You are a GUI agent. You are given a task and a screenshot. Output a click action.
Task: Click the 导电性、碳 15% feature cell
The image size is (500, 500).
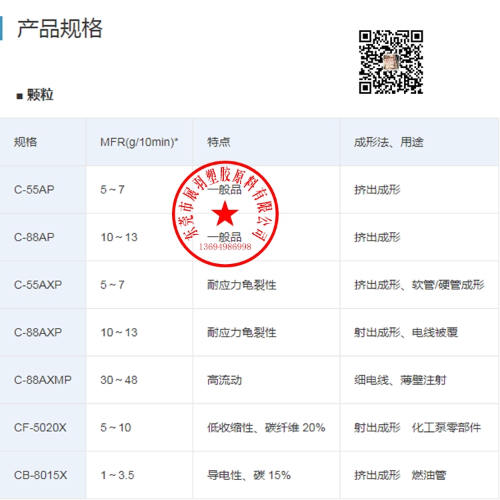tap(249, 475)
